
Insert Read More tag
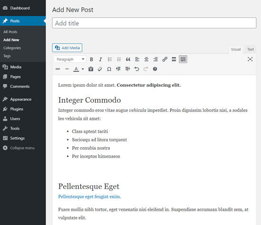pos(174,59)
